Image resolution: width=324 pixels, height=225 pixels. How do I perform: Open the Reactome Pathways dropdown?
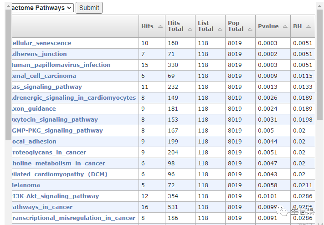41,8
